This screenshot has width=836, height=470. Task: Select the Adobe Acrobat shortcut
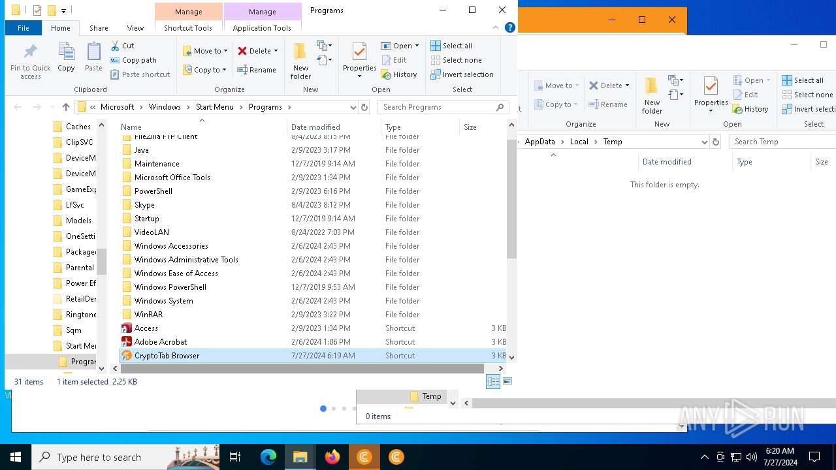click(312, 342)
